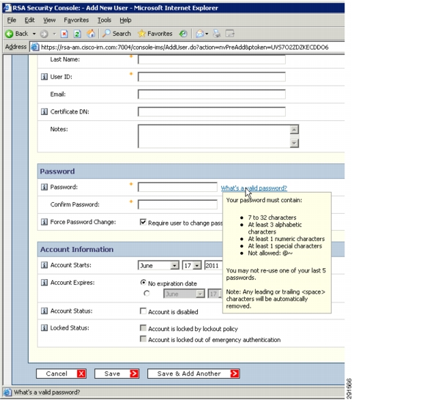Select the specific expiration date radio button
This screenshot has width=422, height=408.
pos(147,293)
